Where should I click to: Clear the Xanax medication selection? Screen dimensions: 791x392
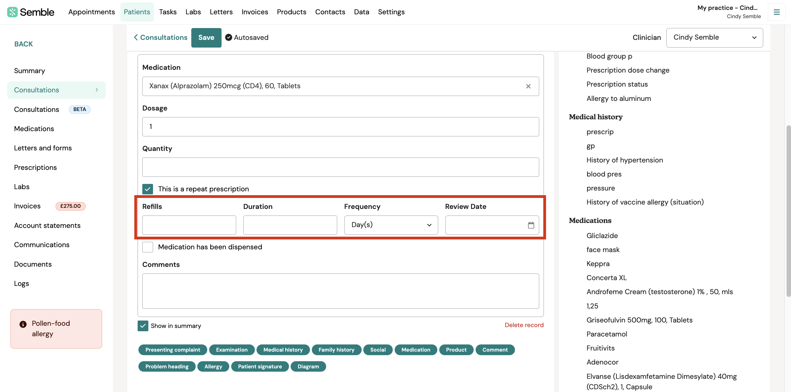[528, 86]
